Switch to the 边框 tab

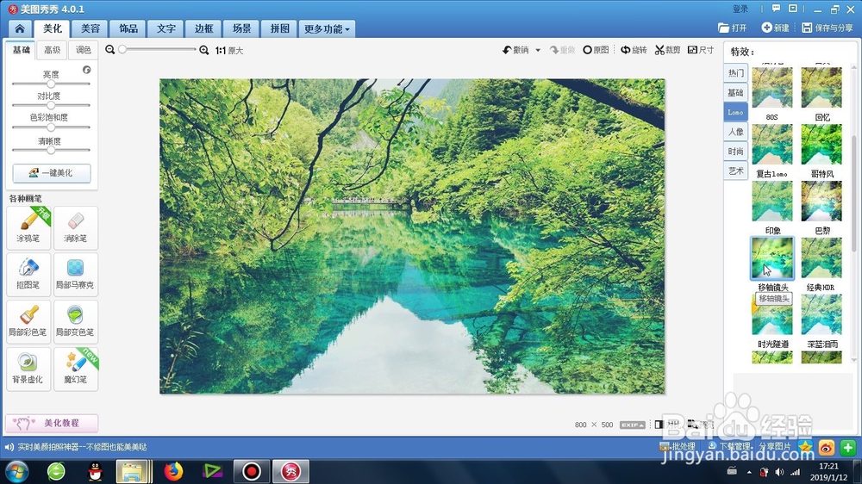pos(204,28)
